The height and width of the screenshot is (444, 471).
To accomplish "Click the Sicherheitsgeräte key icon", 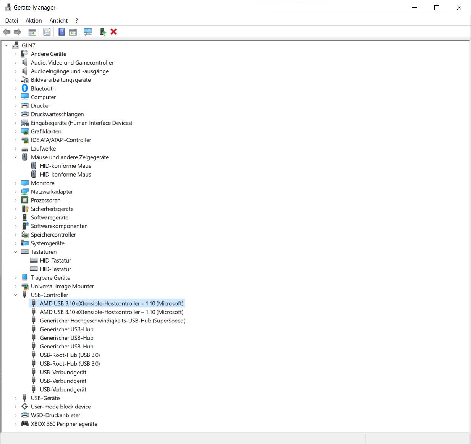I will coord(25,209).
